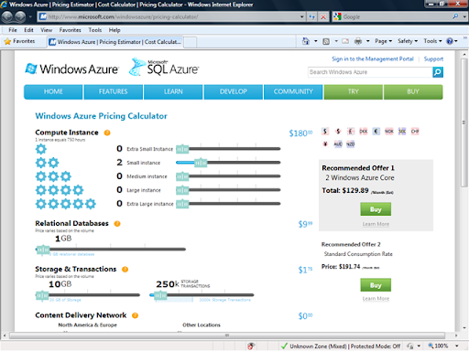This screenshot has height=351, width=469.
Task: Click the search magnifier button beside Search Windows Azure
Action: (x=438, y=72)
